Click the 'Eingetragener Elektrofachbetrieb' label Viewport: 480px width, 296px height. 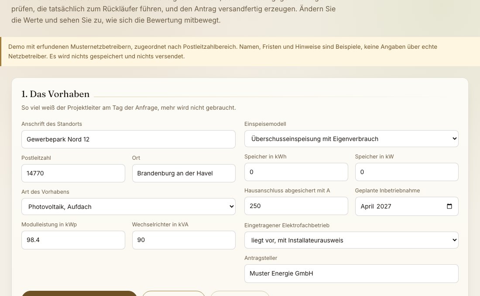tap(287, 225)
